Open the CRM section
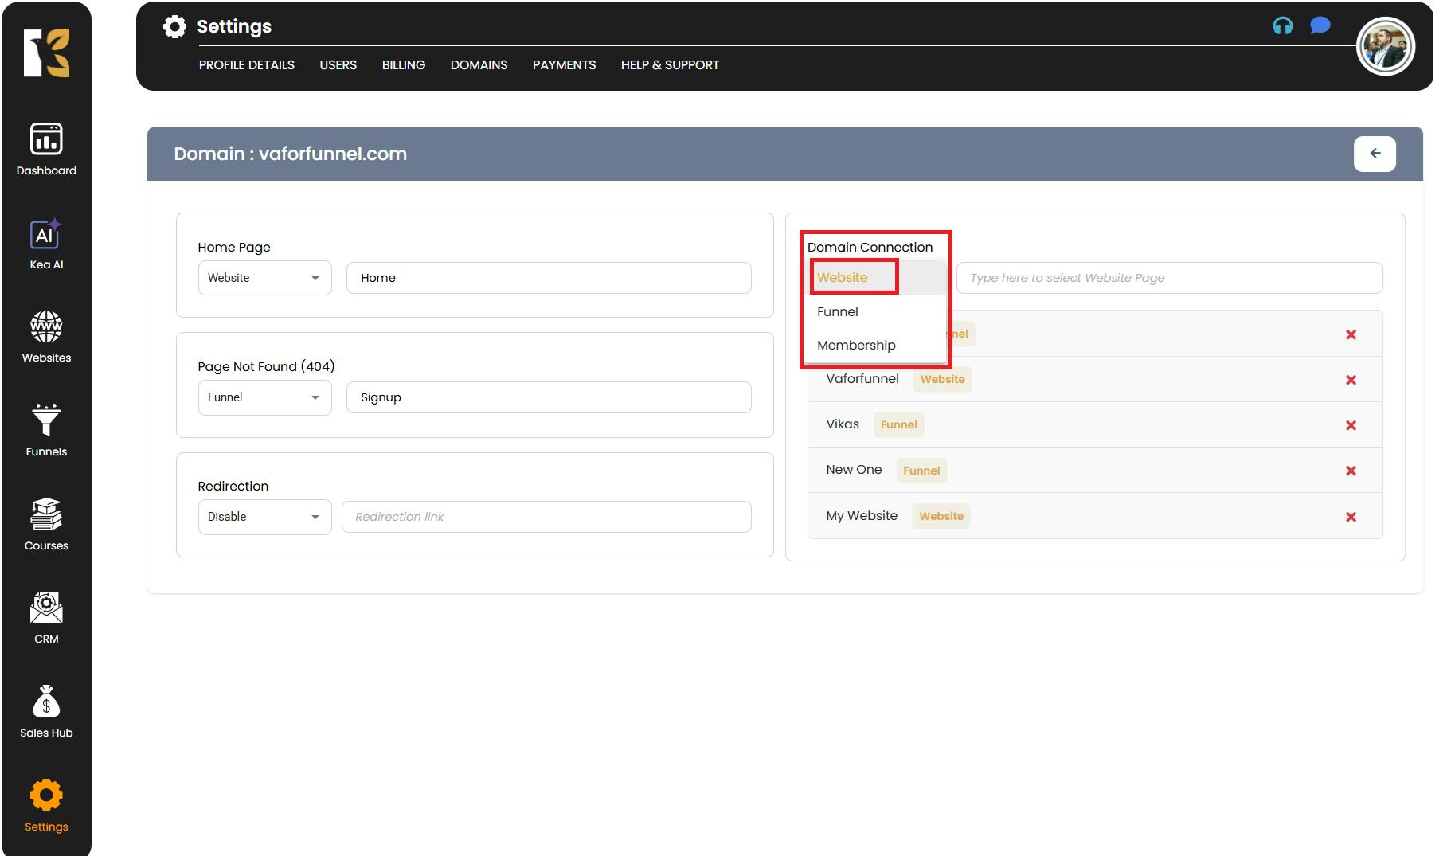1447x856 pixels. tap(46, 617)
